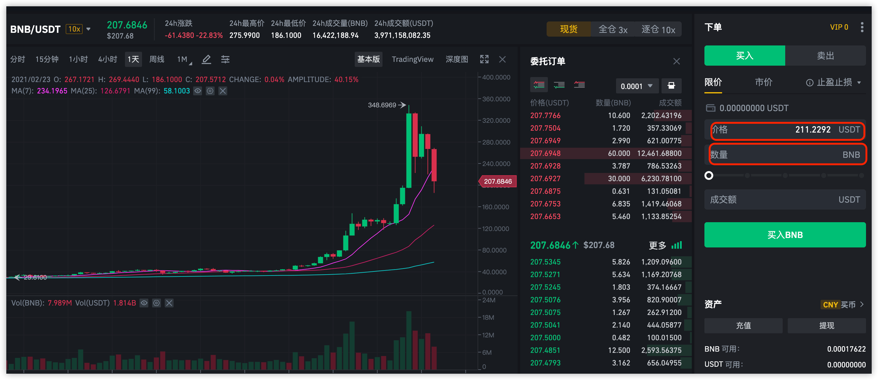Screen dimensions: 878x380
Task: Switch to 全仓 3x cross margin
Action: (613, 29)
